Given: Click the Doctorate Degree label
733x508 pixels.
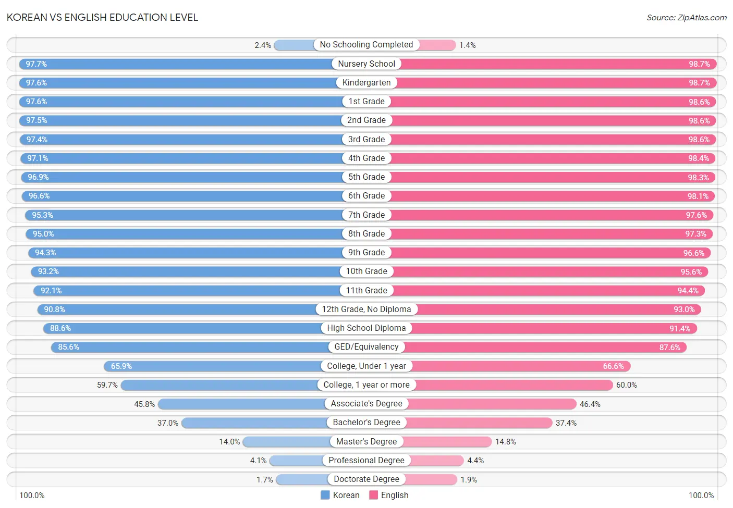Looking at the screenshot, I should 366,479.
